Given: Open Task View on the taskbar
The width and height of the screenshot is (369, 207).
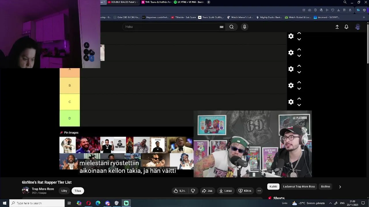Looking at the screenshot, I should [69, 203].
